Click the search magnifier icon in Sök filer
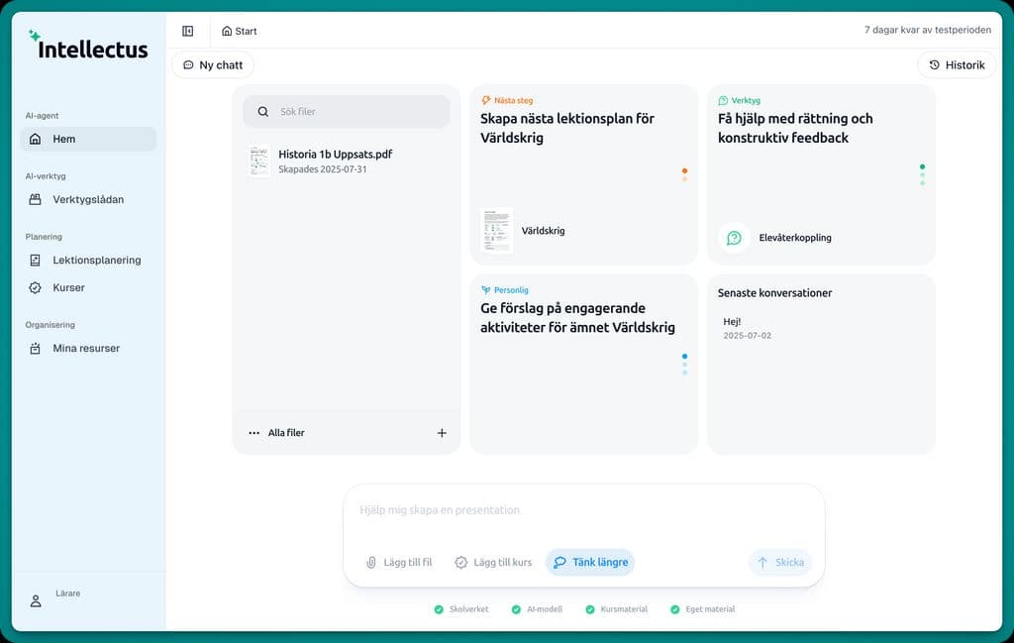Screen dimensions: 1014x643 tap(263, 112)
